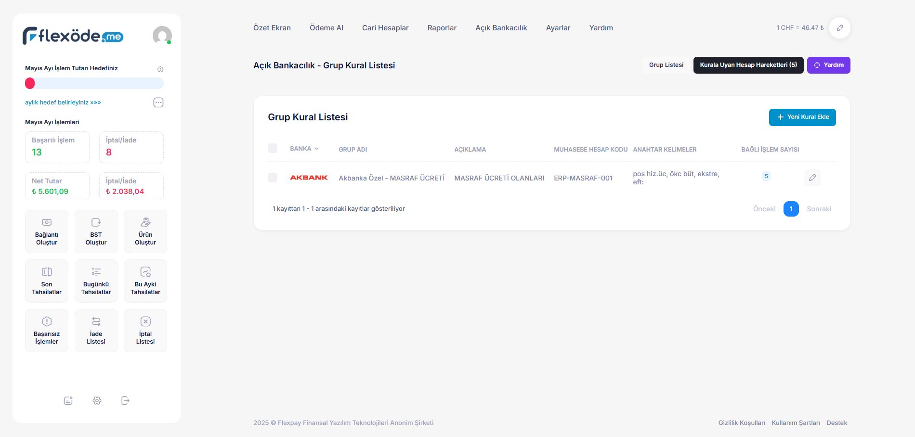Viewport: 915px width, 437px height.
Task: Open Özet Ekran menu
Action: click(x=272, y=28)
